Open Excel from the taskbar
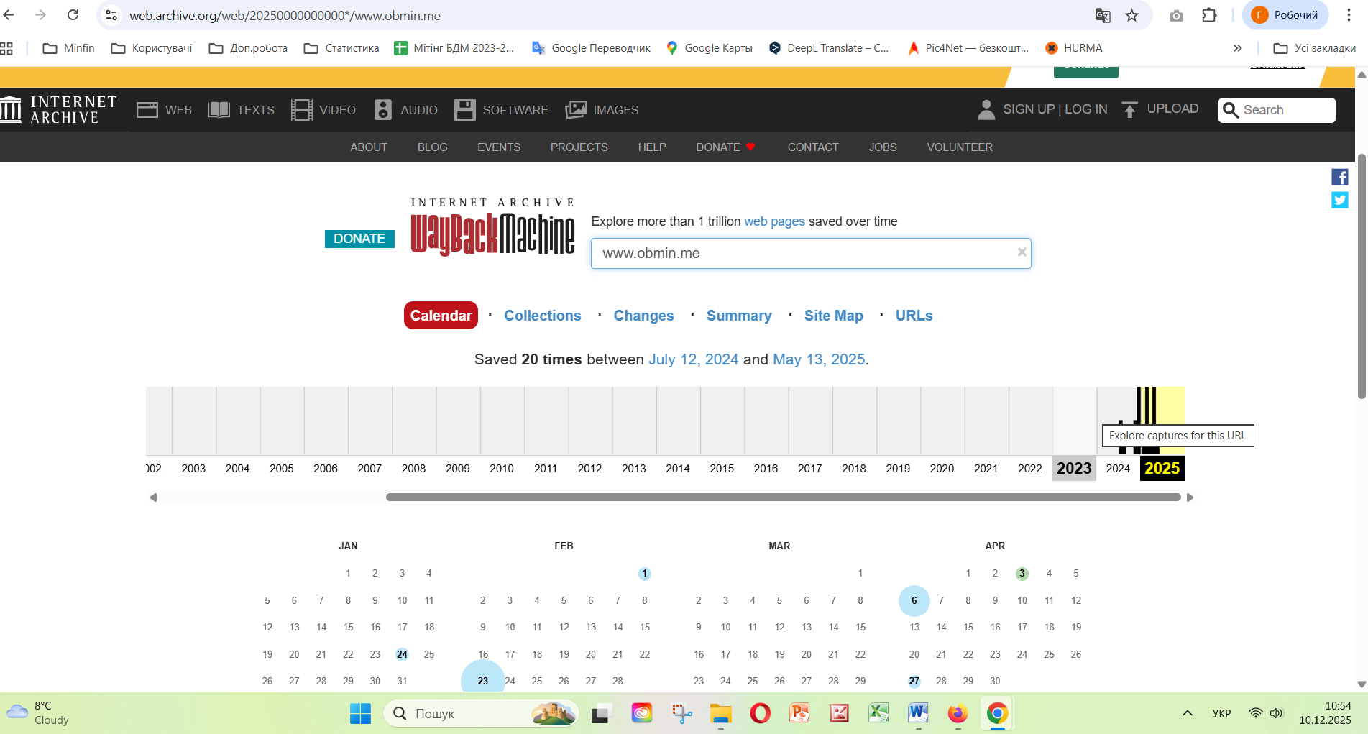1368x734 pixels. [x=878, y=713]
